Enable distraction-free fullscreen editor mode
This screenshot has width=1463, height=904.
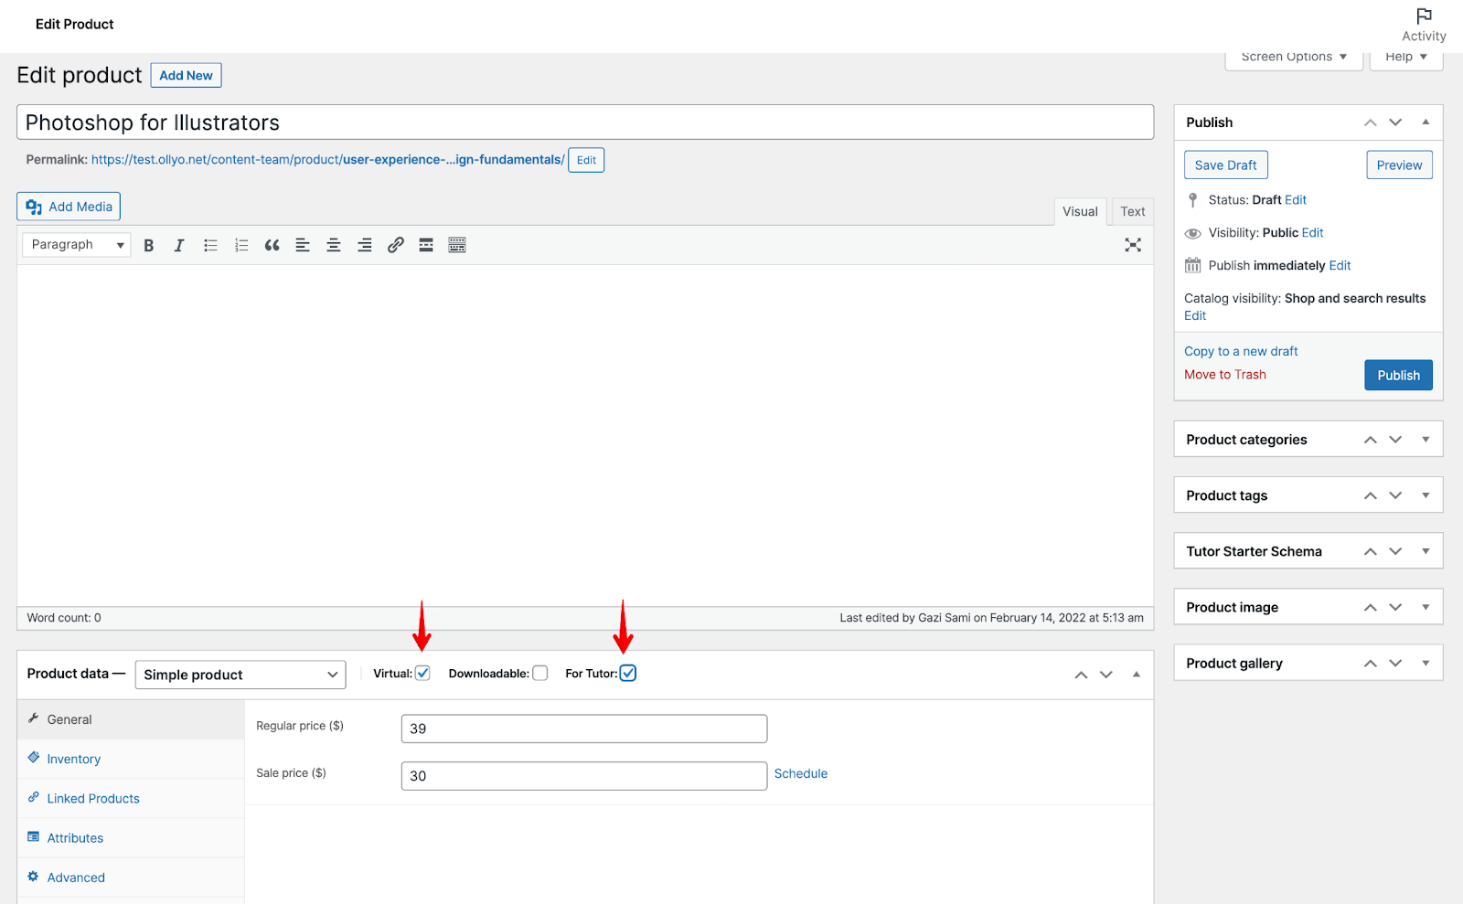coord(1133,245)
